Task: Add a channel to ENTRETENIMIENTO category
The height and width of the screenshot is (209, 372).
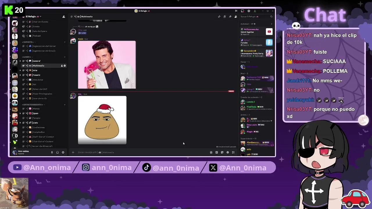Action: pos(65,105)
